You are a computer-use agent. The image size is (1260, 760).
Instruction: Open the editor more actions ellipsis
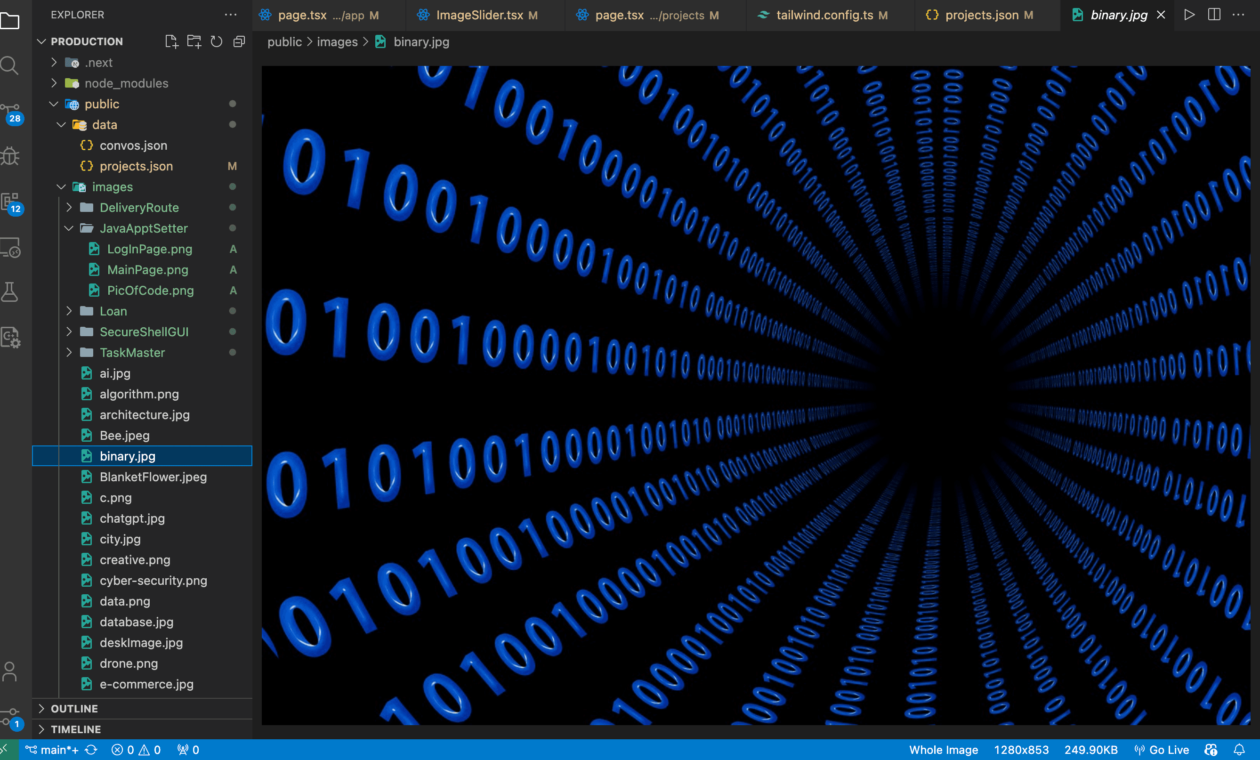pyautogui.click(x=1238, y=15)
